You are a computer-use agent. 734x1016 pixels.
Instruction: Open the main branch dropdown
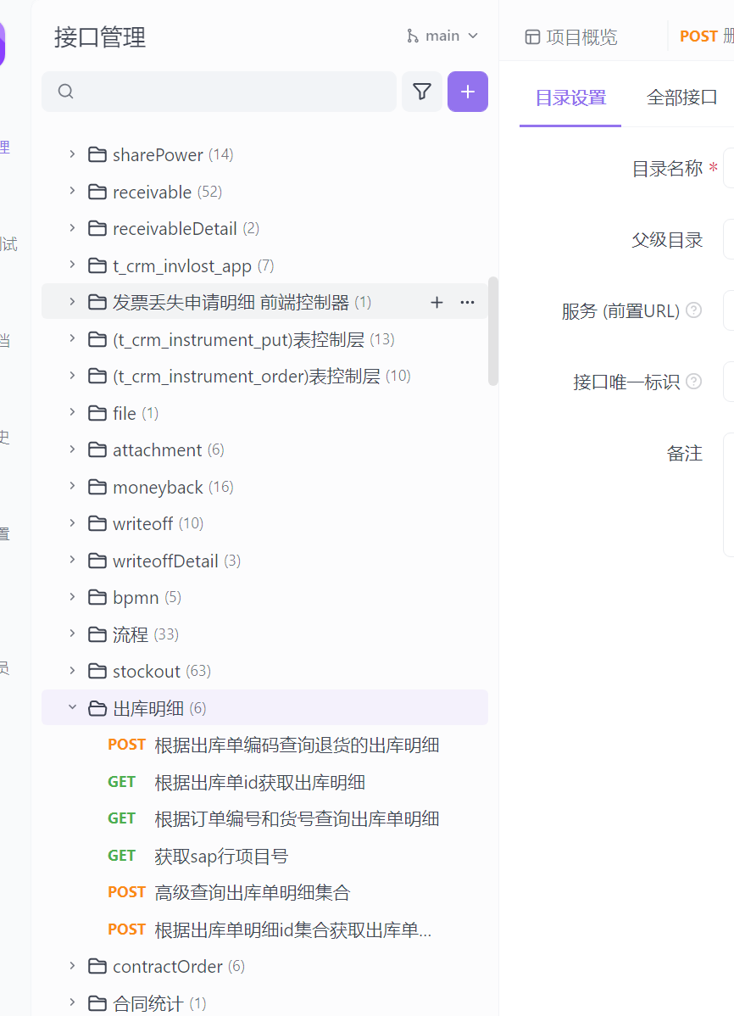coord(442,36)
